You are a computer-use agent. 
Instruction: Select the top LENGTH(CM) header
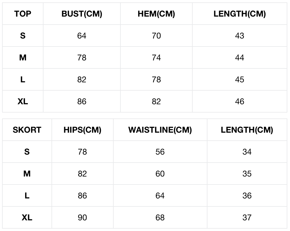(x=239, y=14)
